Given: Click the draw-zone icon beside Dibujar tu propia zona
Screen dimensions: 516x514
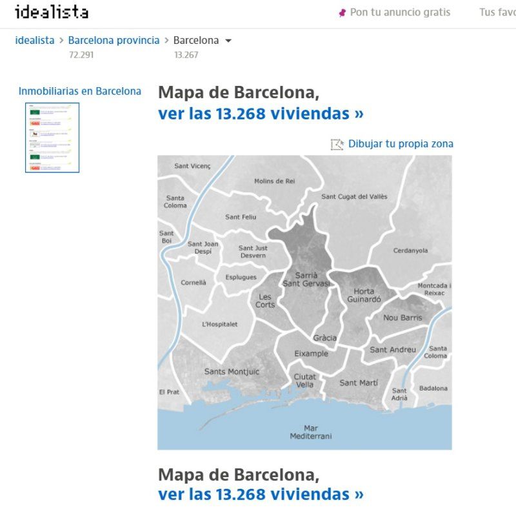Looking at the screenshot, I should tap(337, 144).
